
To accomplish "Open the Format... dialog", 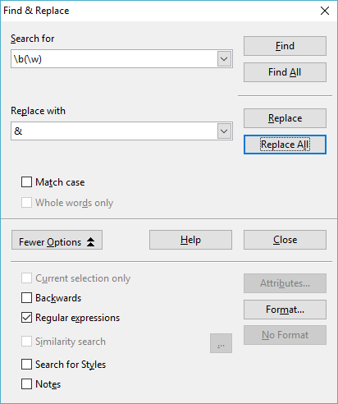I will click(x=285, y=310).
